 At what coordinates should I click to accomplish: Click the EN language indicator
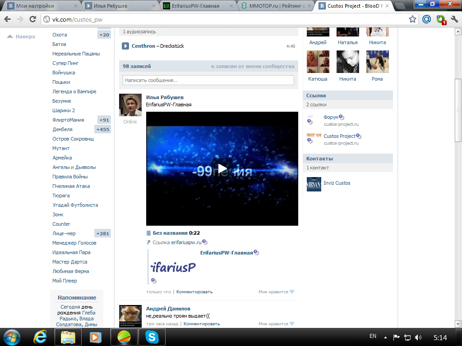click(373, 336)
